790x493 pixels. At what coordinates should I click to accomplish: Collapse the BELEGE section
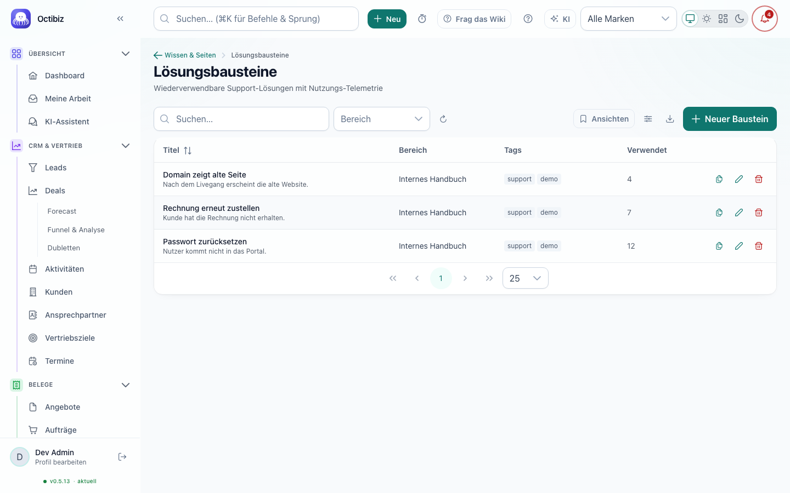(126, 385)
